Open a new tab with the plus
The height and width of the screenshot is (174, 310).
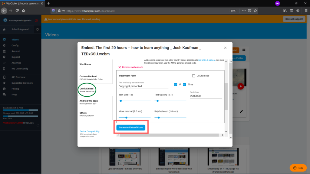coord(49,3)
